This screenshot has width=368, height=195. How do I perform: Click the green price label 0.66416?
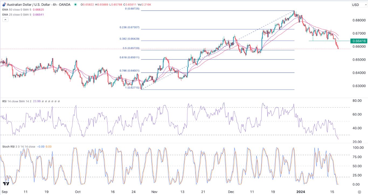coord(359,41)
